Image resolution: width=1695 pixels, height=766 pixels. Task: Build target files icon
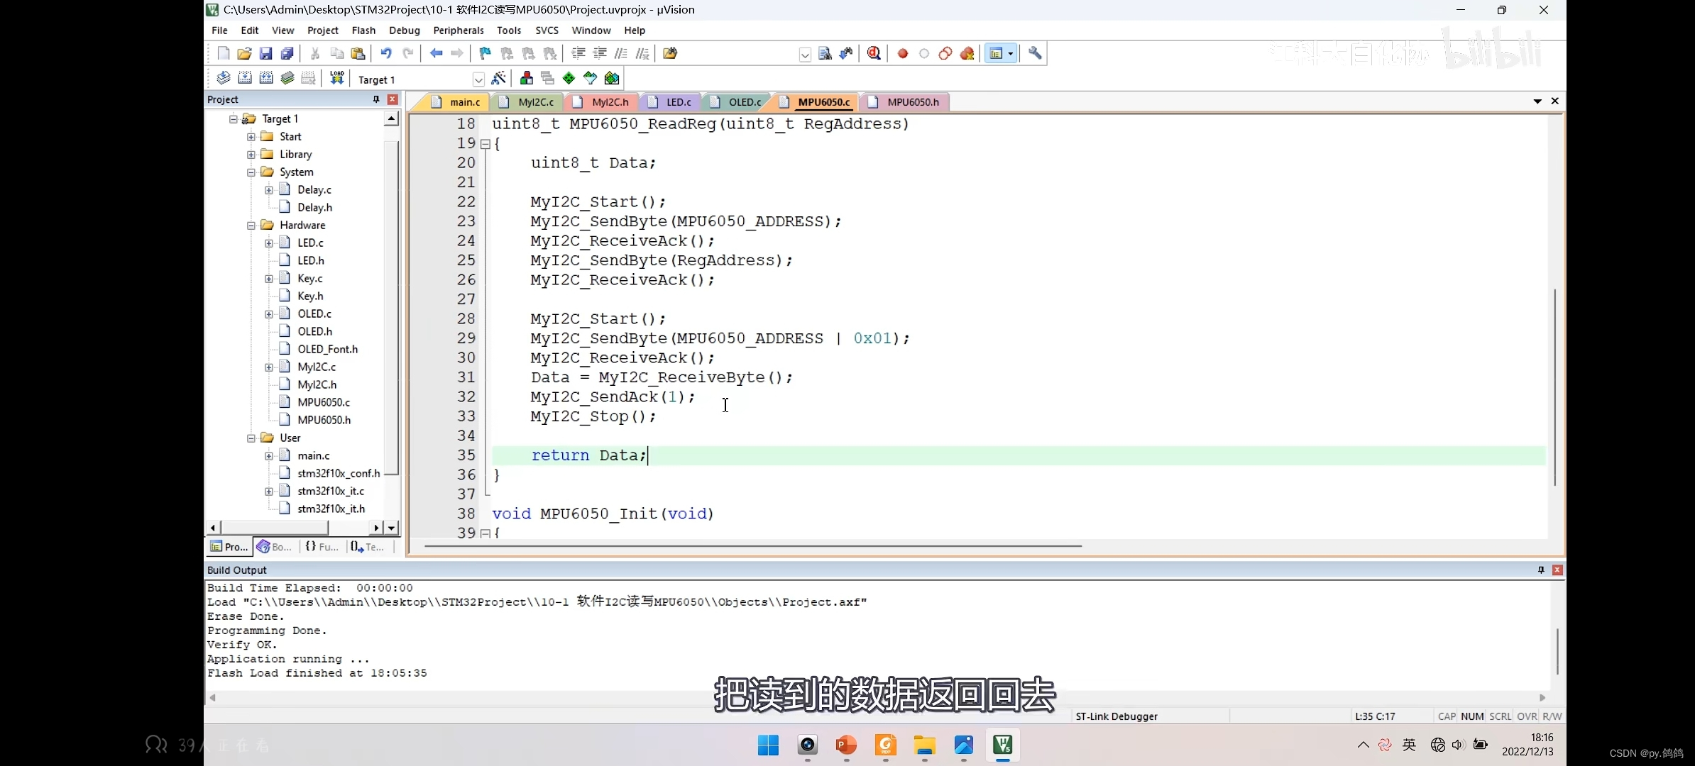pos(245,78)
